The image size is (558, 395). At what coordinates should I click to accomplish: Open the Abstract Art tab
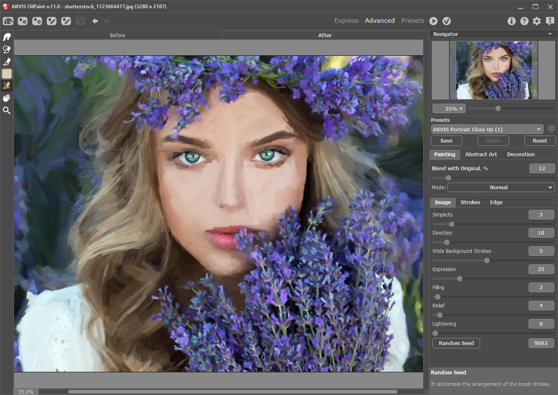tap(481, 154)
